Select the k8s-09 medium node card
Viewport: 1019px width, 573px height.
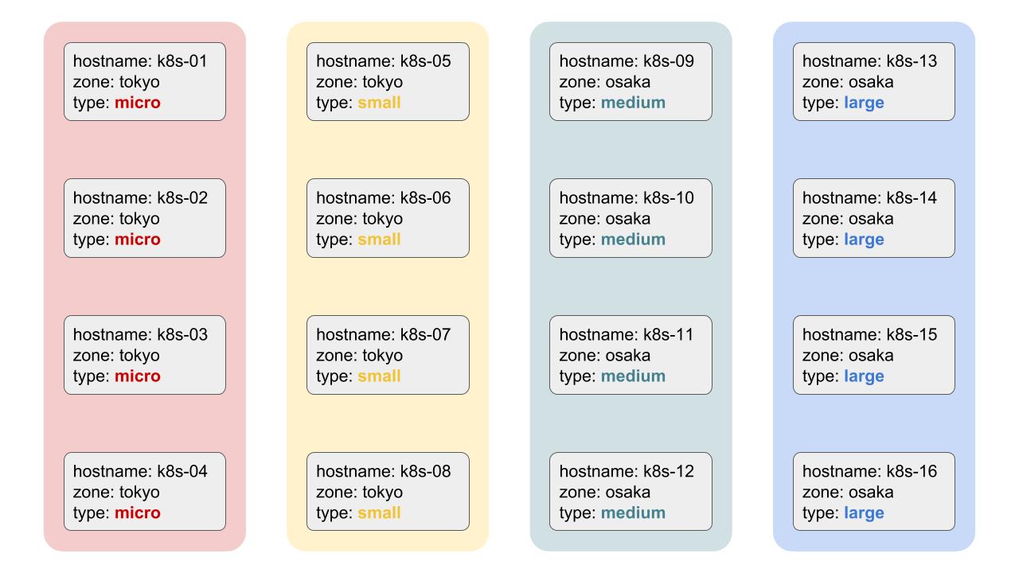(631, 82)
